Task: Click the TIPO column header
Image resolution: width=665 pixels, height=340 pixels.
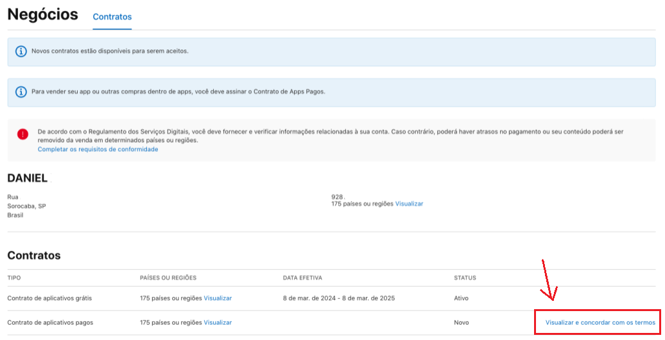Action: [x=14, y=278]
